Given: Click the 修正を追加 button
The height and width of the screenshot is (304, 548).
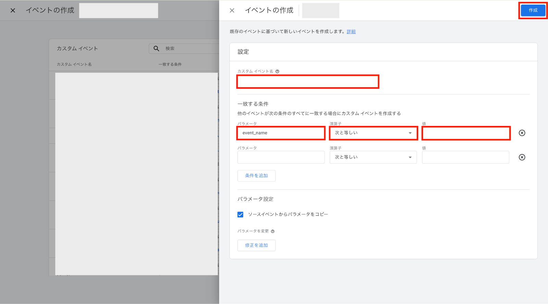Looking at the screenshot, I should [x=257, y=245].
